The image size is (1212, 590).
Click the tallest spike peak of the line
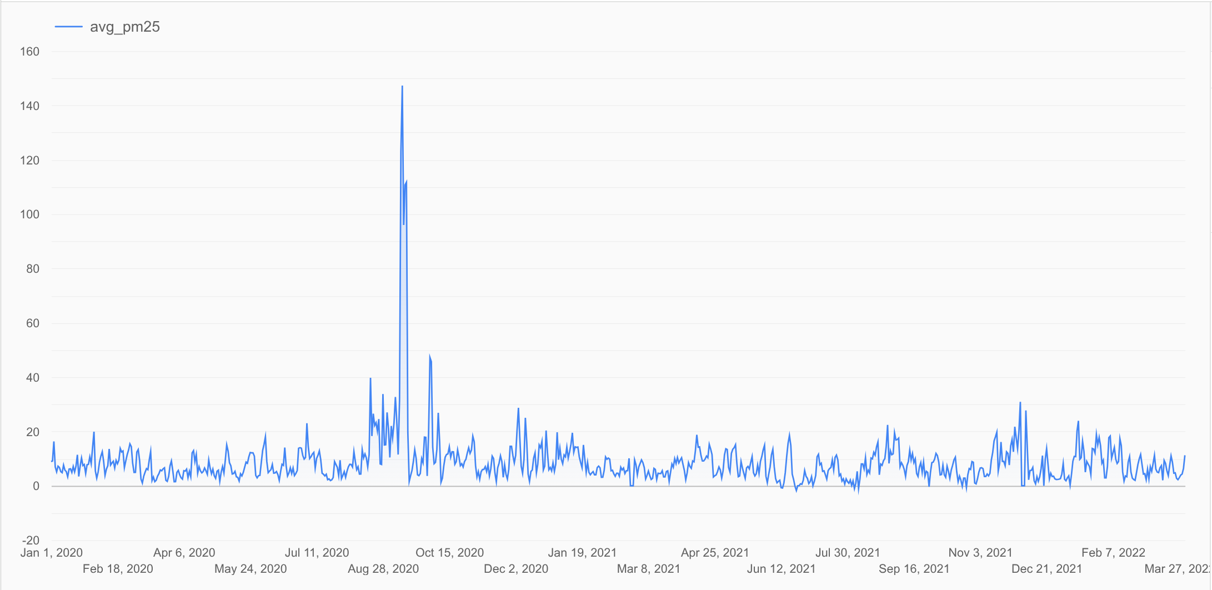click(402, 87)
